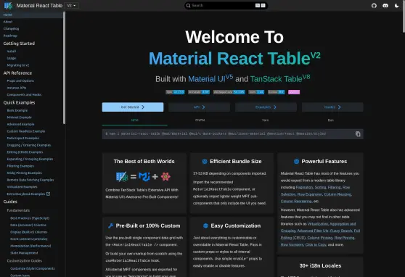Open the Discord icon in header
The image size is (405, 277).
[x=385, y=5]
